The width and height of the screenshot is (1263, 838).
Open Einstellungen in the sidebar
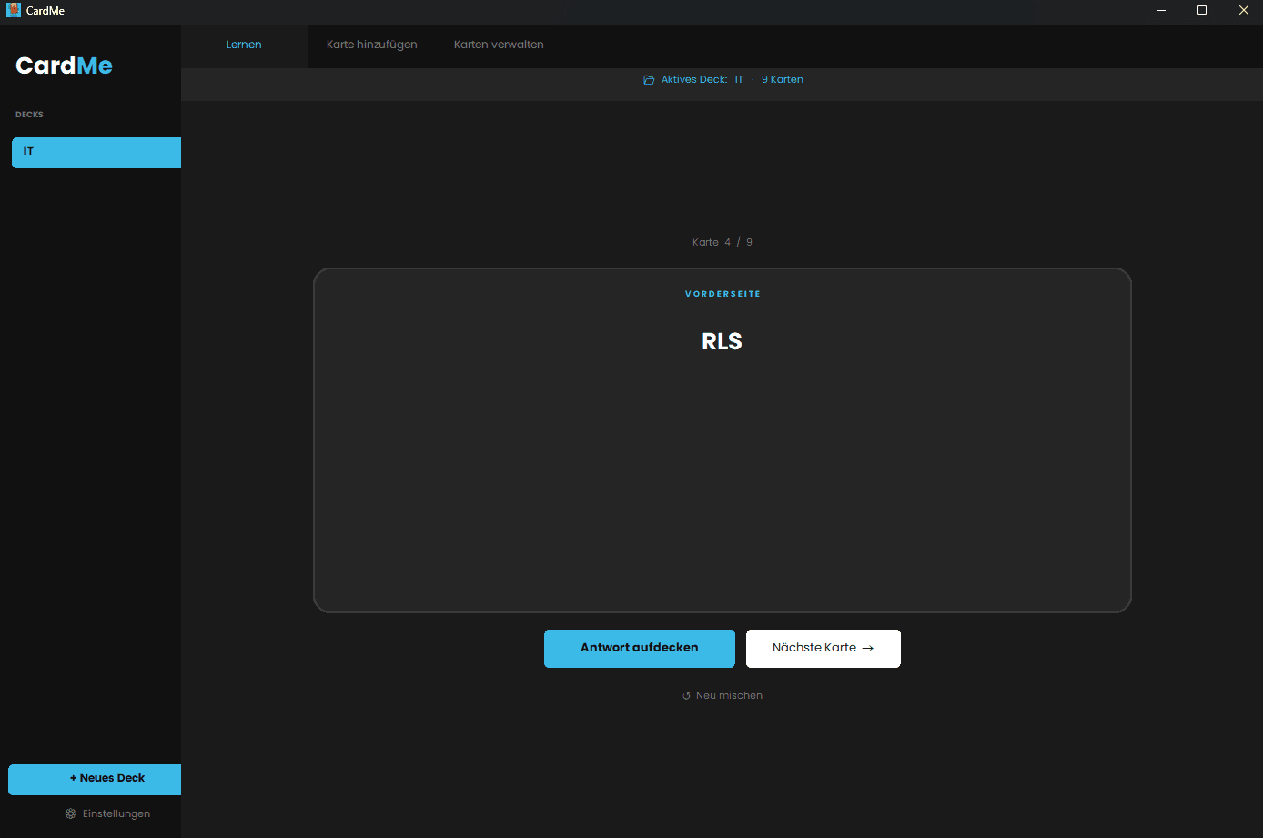(116, 813)
